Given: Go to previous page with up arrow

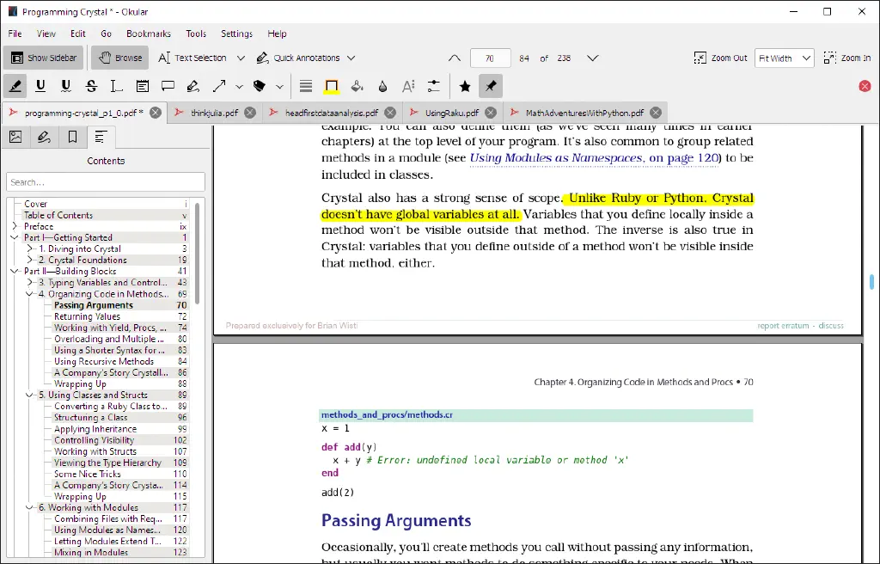Looking at the screenshot, I should (x=455, y=58).
